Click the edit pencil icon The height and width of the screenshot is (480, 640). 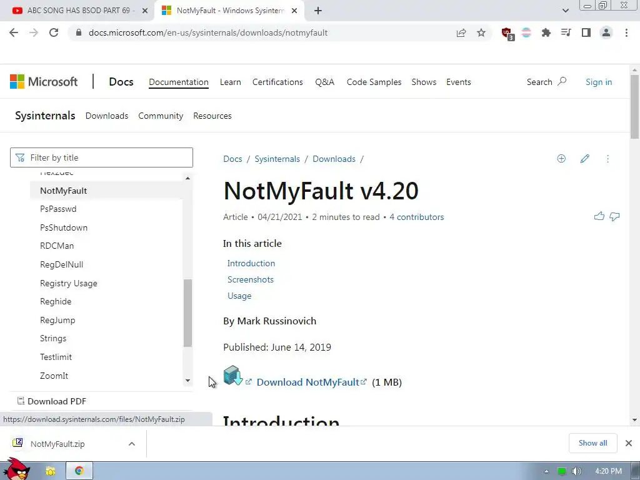coord(584,159)
